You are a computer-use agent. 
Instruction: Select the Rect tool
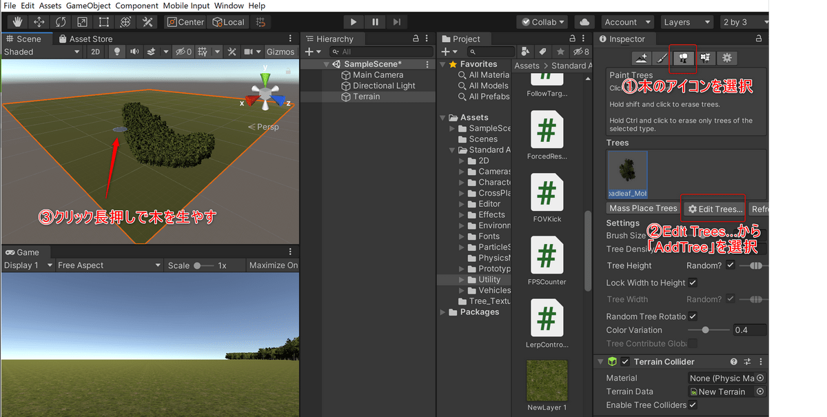coord(103,22)
